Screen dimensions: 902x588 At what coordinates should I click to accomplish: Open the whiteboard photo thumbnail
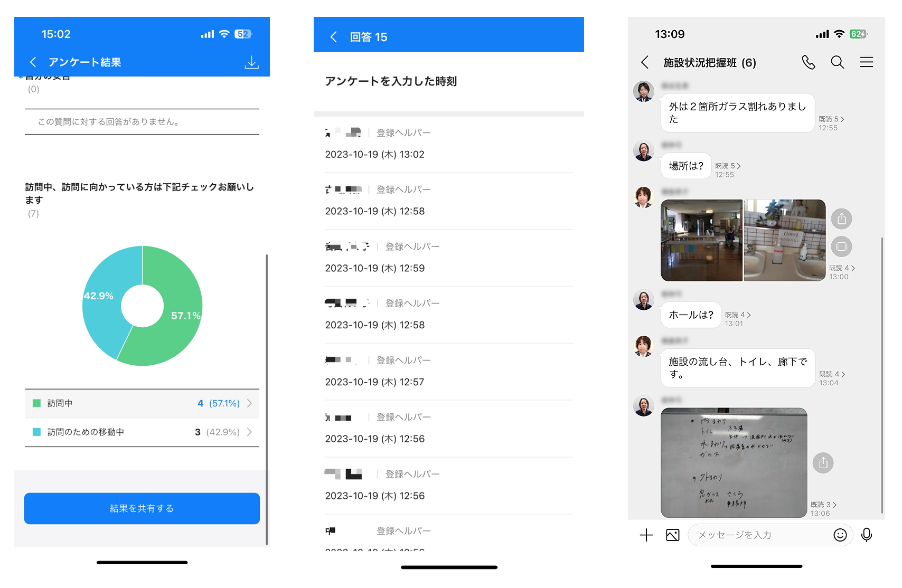[734, 462]
